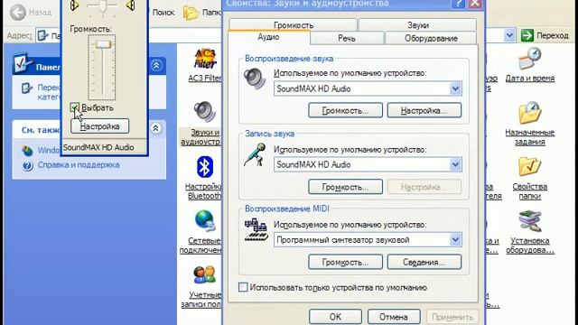This screenshot has height=325, width=578.
Task: Click the Сведения button
Action: (424, 262)
